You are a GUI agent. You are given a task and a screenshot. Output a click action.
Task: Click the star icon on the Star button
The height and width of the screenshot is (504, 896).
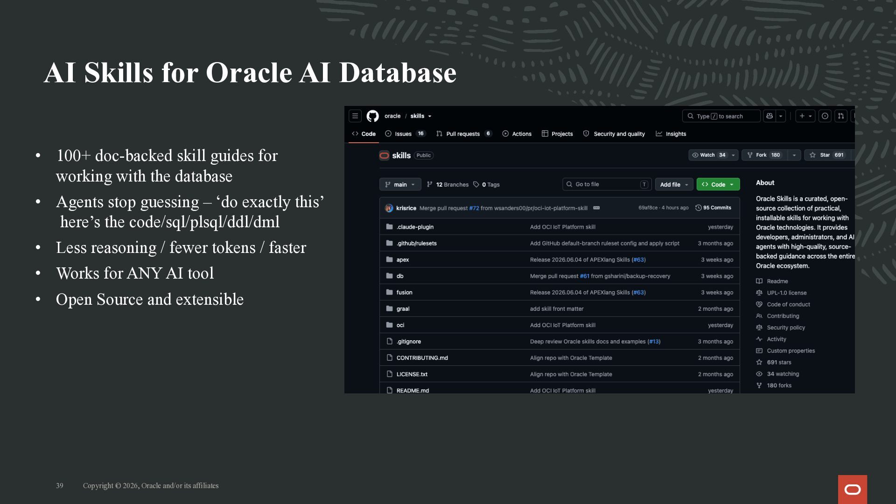[813, 155]
